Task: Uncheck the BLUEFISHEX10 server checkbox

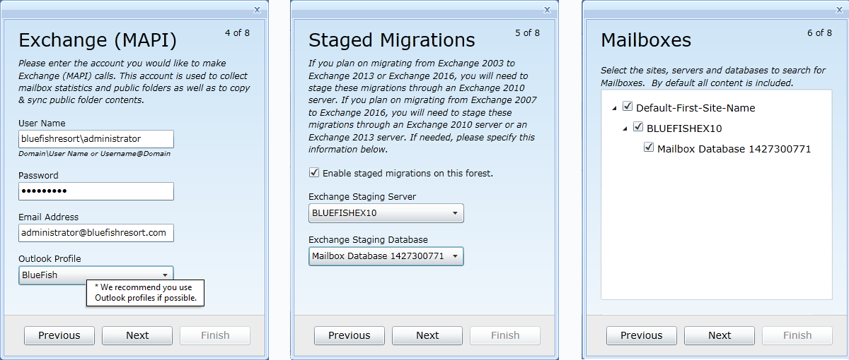Action: point(637,128)
